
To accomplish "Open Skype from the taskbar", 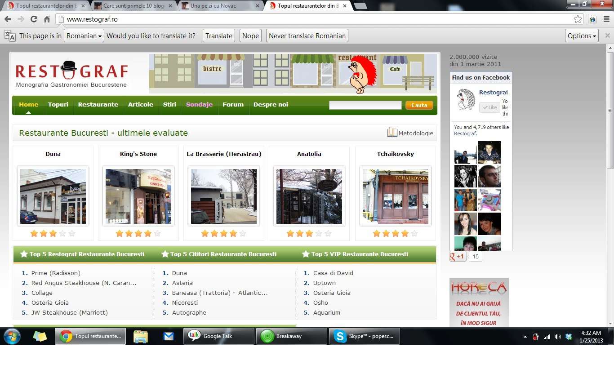I will tap(364, 336).
